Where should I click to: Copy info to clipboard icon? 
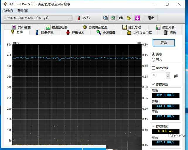click(x=105, y=18)
